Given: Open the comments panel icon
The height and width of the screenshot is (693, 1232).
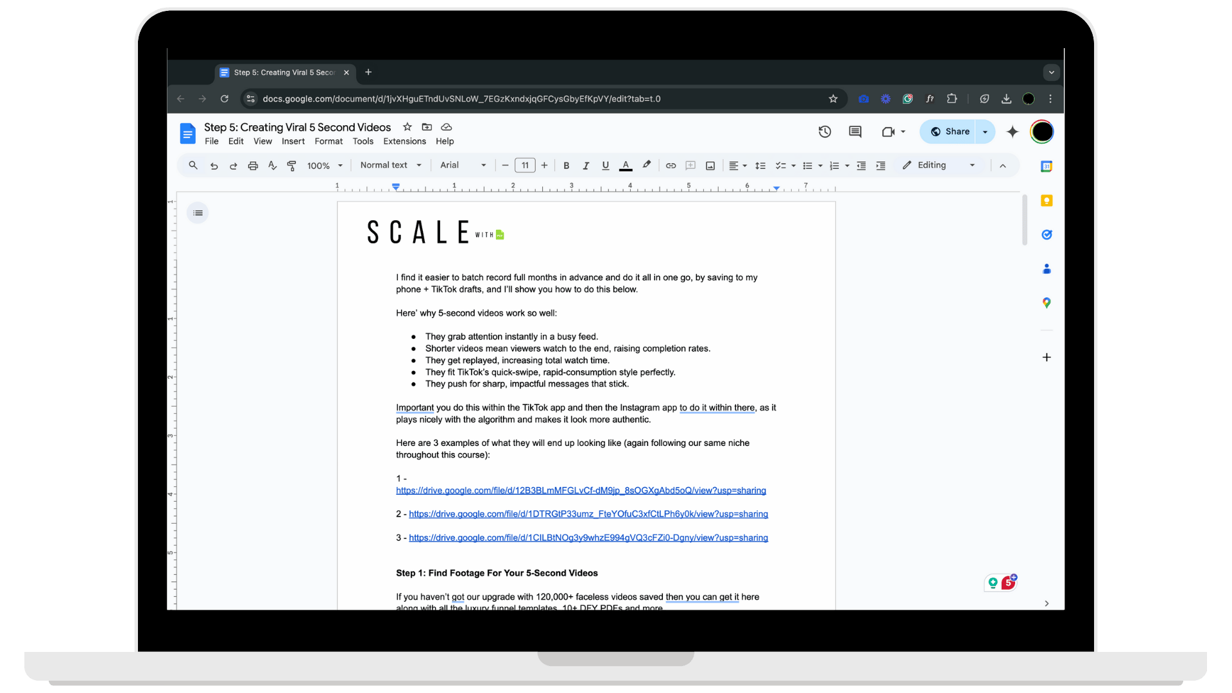Looking at the screenshot, I should click(x=855, y=132).
